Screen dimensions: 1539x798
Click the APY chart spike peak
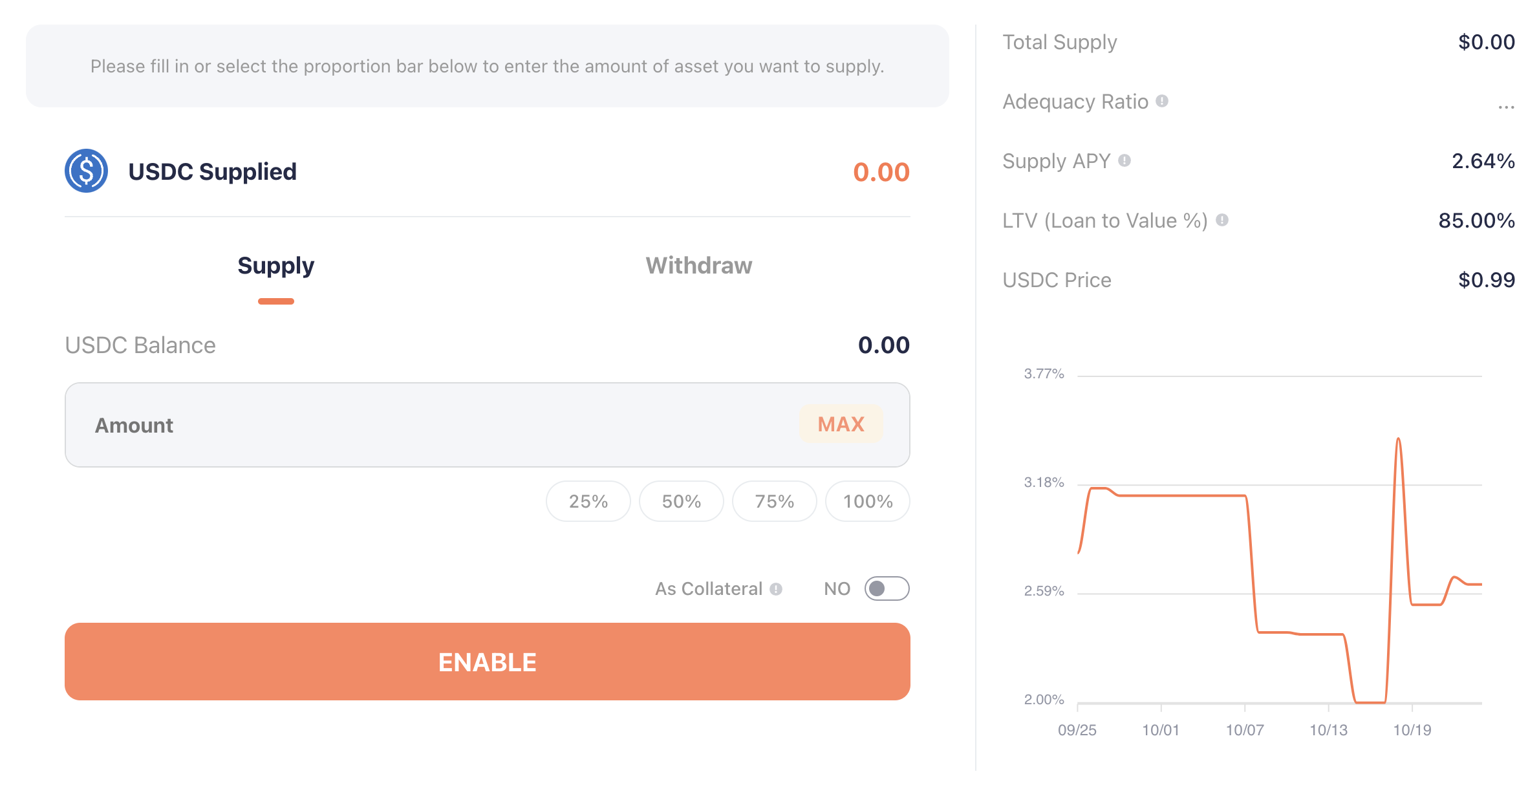coord(1398,440)
